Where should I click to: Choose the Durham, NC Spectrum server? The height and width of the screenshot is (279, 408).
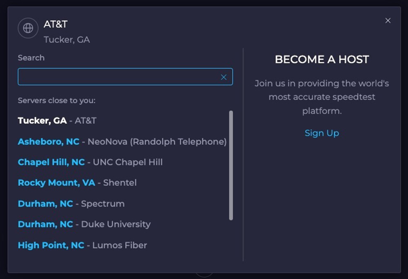coord(71,204)
